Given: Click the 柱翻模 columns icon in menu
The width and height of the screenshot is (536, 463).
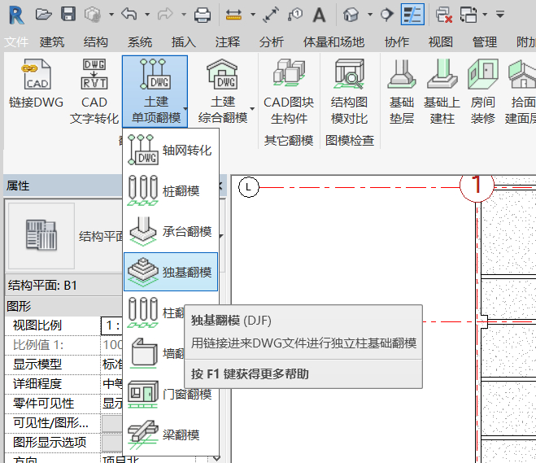Looking at the screenshot, I should pos(143,312).
